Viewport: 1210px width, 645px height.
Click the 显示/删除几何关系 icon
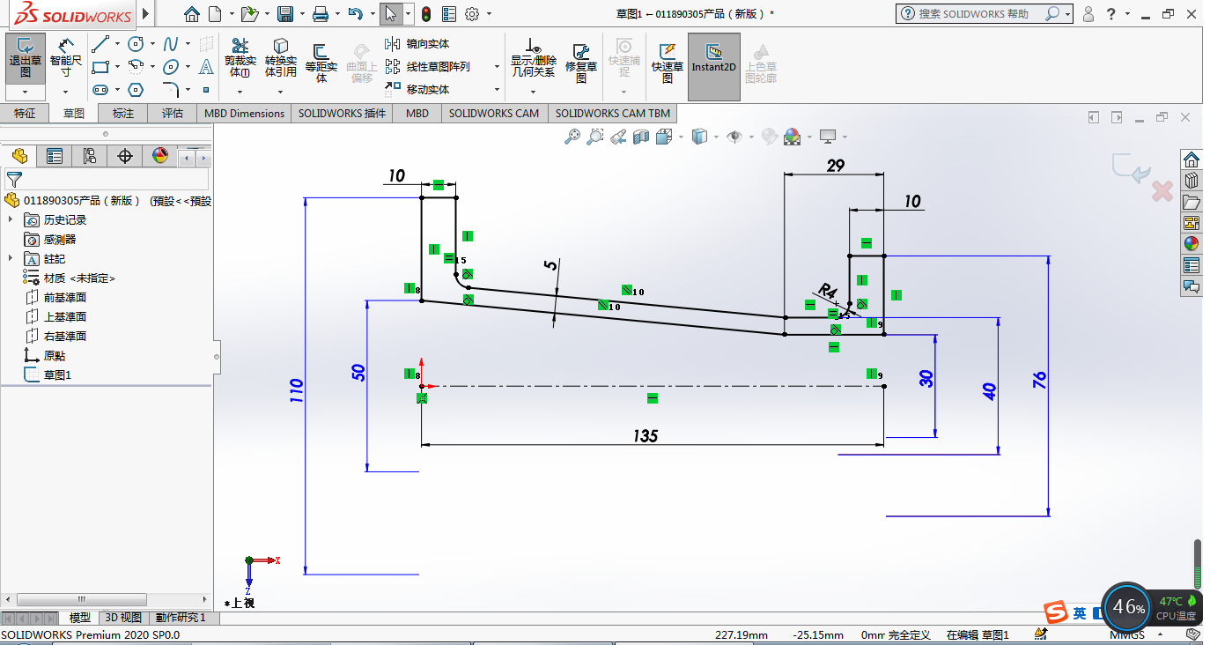[533, 56]
